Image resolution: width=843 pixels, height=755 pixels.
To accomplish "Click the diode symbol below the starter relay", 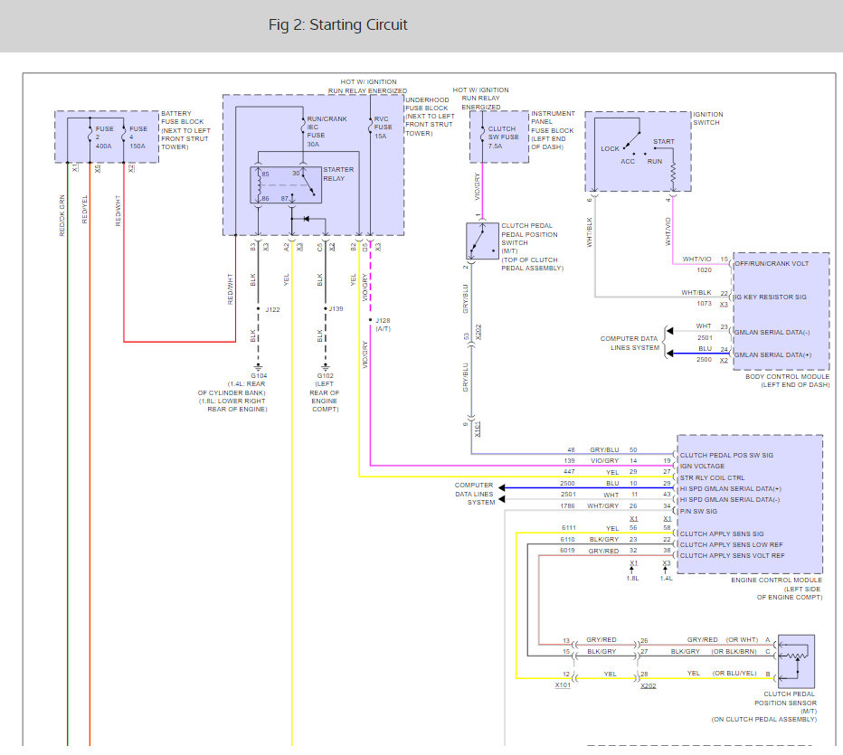I will (x=307, y=219).
